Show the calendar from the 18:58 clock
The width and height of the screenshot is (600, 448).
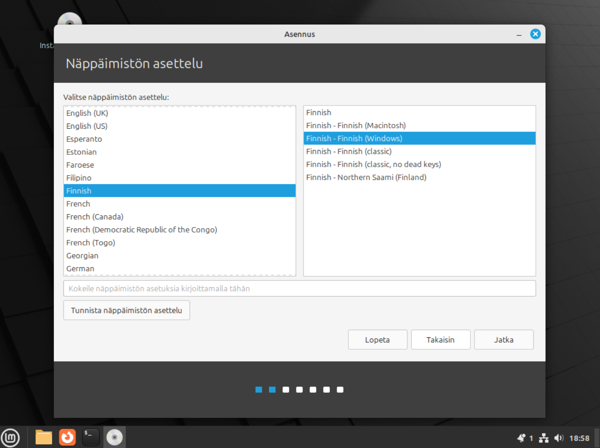579,438
